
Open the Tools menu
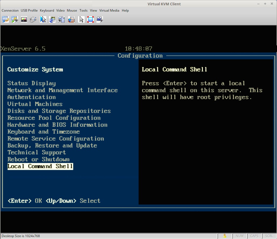pyautogui.click(x=83, y=11)
